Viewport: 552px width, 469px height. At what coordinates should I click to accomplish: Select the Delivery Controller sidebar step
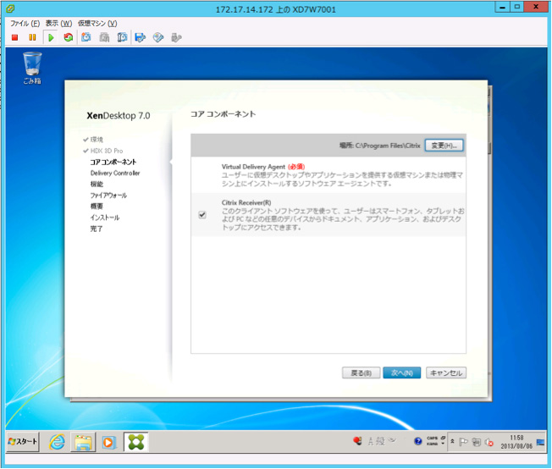115,173
